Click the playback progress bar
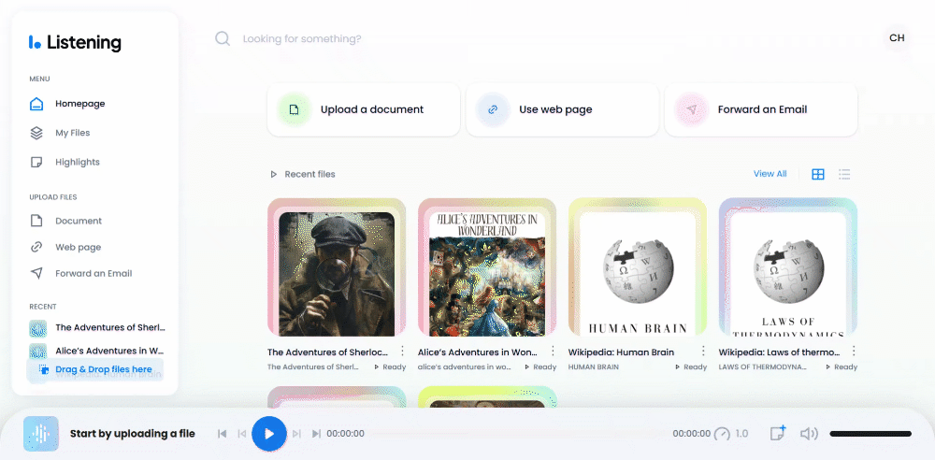The image size is (935, 460). pos(518,434)
